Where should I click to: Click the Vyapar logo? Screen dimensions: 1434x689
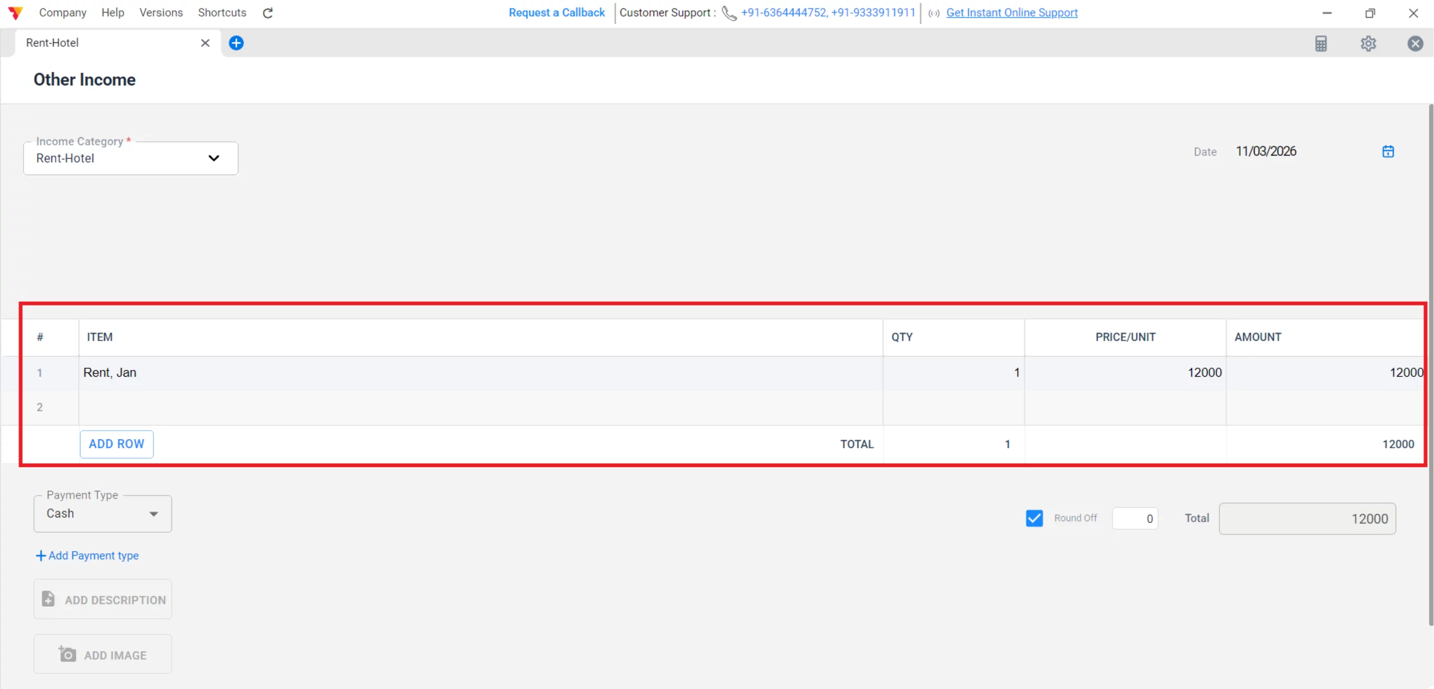pos(15,12)
